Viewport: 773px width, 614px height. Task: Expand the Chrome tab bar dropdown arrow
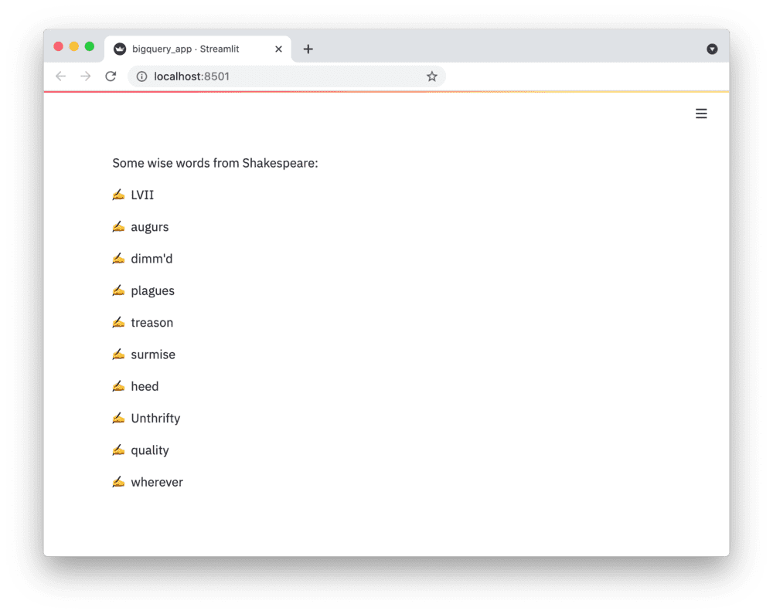tap(712, 49)
